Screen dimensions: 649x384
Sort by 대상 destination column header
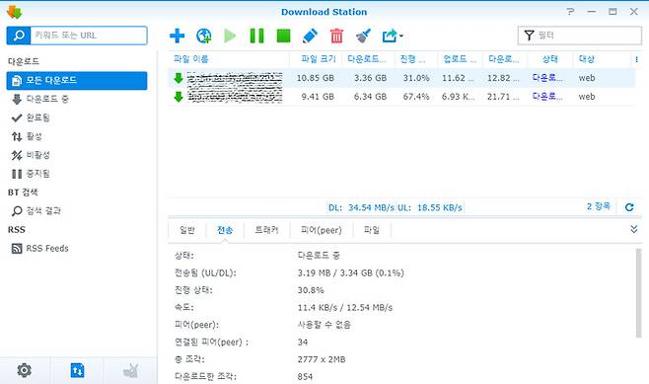point(587,59)
